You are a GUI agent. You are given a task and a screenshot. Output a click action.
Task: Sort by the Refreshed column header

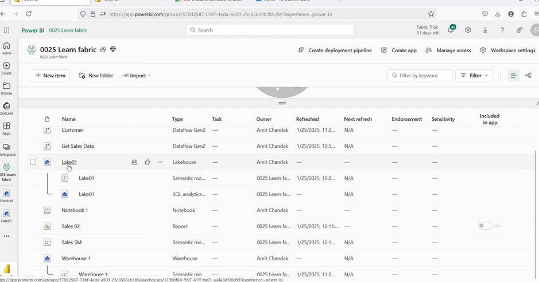[x=307, y=119]
